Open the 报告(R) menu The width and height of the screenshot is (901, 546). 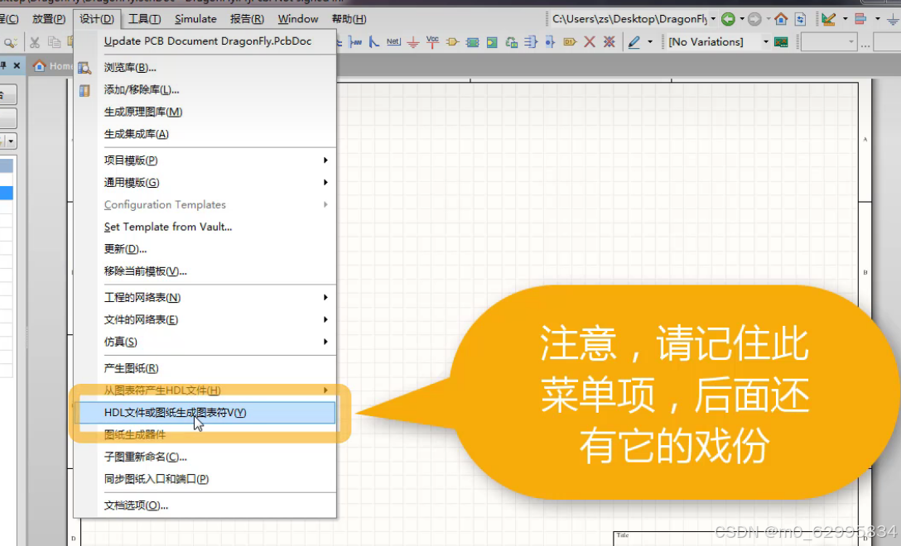[247, 19]
